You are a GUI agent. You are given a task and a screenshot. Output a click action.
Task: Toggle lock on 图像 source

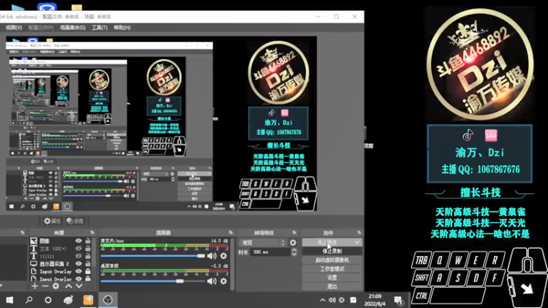[88, 241]
